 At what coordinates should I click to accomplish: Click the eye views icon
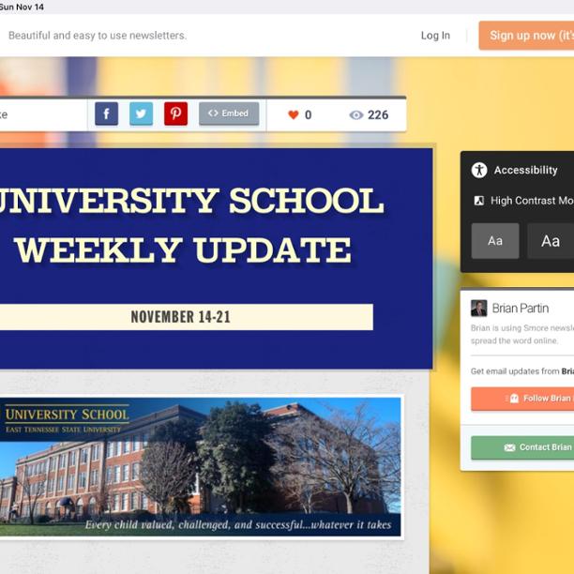pyautogui.click(x=355, y=115)
